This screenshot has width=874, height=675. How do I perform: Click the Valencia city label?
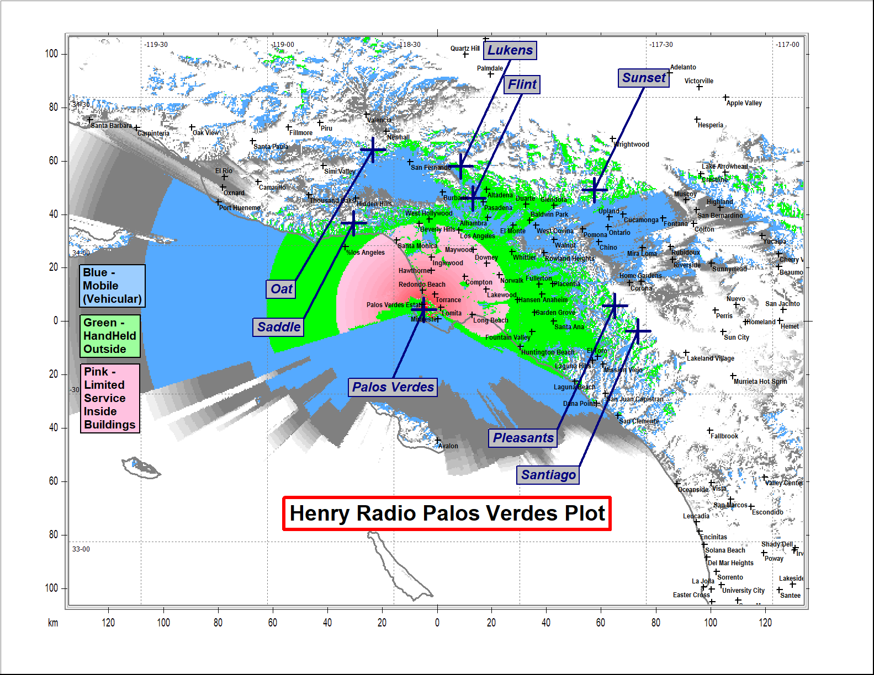tap(379, 120)
